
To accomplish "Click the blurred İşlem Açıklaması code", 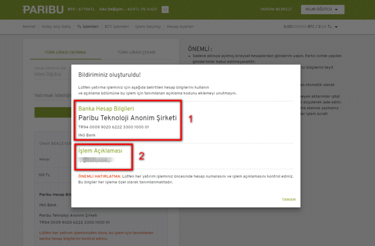I will [96, 160].
